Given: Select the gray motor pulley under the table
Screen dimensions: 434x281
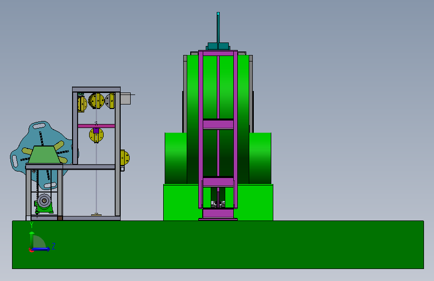Looking at the screenshot, I should (x=44, y=200).
